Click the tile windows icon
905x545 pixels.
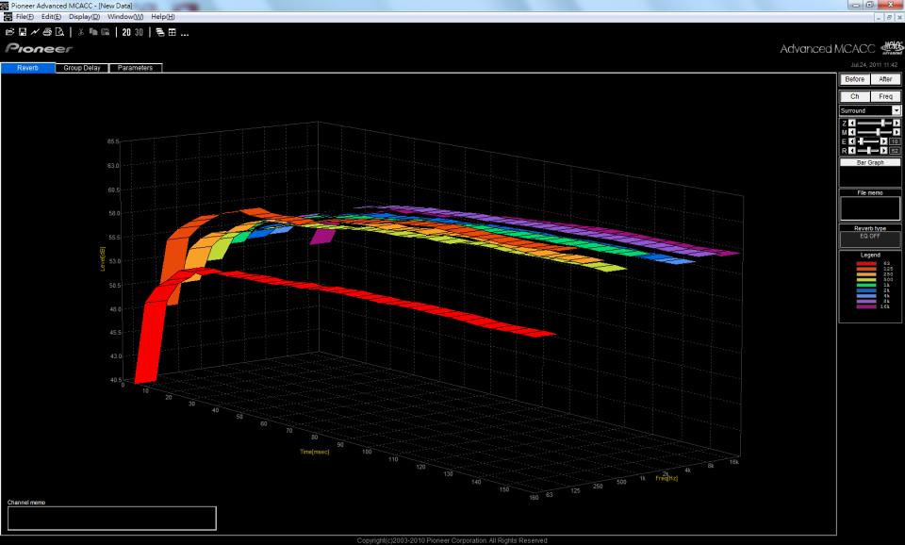pyautogui.click(x=174, y=32)
